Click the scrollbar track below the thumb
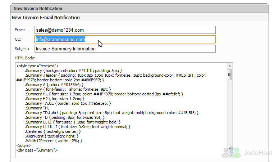This screenshot has height=162, width=279. click(230, 113)
